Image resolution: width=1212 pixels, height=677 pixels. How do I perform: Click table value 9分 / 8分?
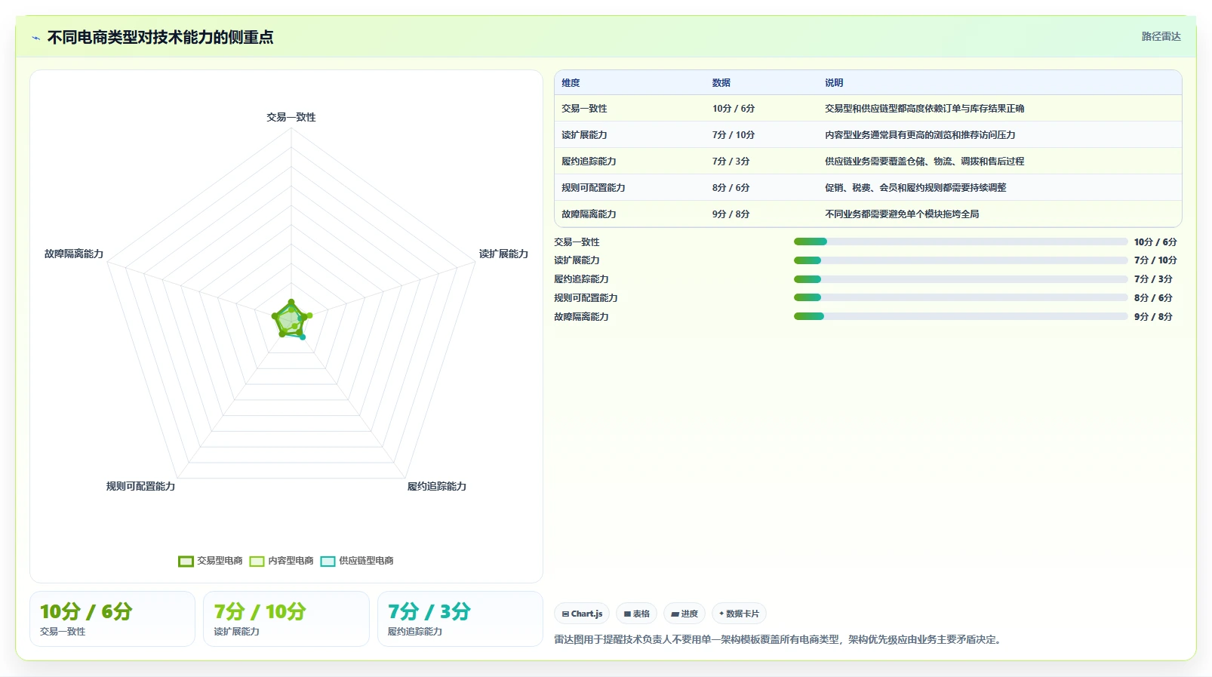point(731,214)
